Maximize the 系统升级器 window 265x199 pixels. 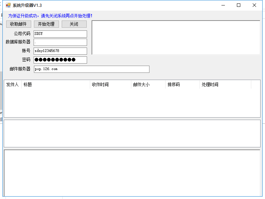coord(239,5)
